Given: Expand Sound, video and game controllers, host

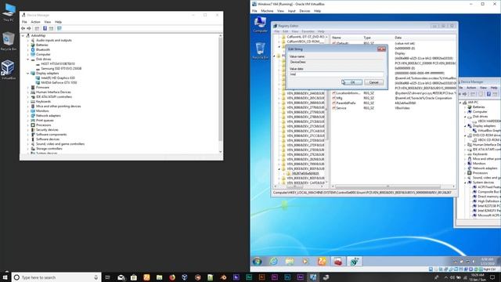Looking at the screenshot, I should coord(28,144).
